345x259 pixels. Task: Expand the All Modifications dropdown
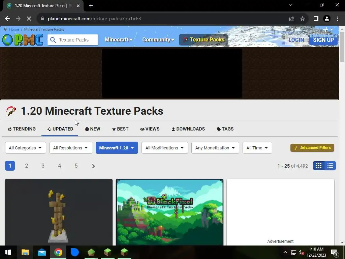point(164,148)
